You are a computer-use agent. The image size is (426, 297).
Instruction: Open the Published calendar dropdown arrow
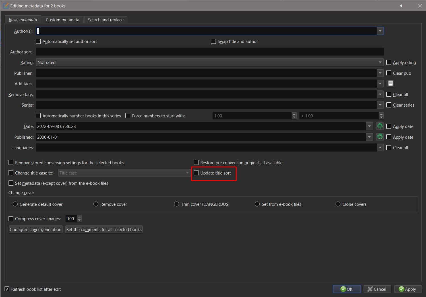(369, 137)
